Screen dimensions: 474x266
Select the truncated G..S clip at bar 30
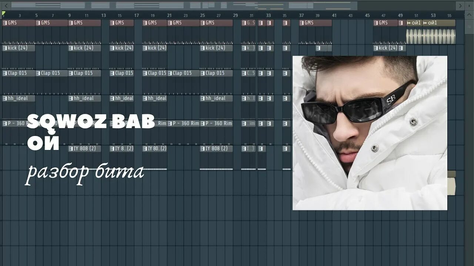pos(248,23)
